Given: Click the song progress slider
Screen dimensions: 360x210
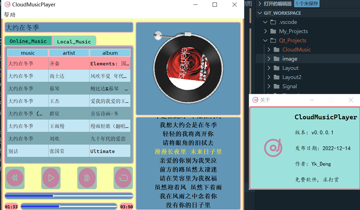Looking at the screenshot, I should [x=69, y=207].
